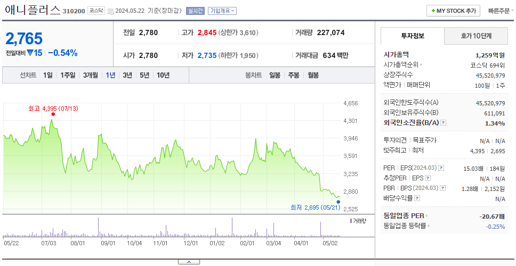Open the 동일업종 PER link

tap(406, 216)
